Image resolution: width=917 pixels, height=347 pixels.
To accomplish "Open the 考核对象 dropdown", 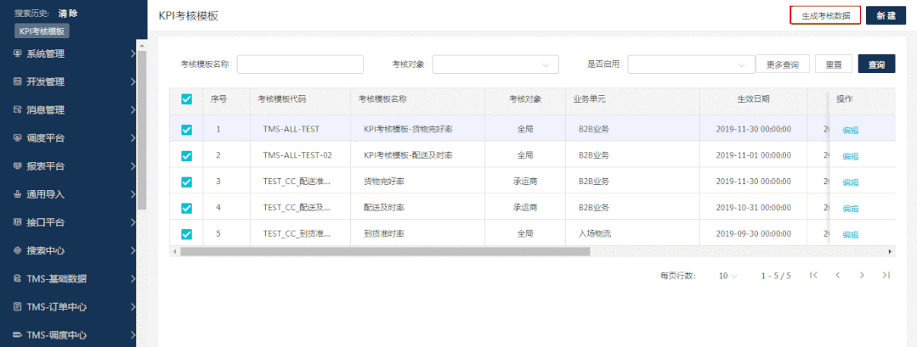I will 495,64.
